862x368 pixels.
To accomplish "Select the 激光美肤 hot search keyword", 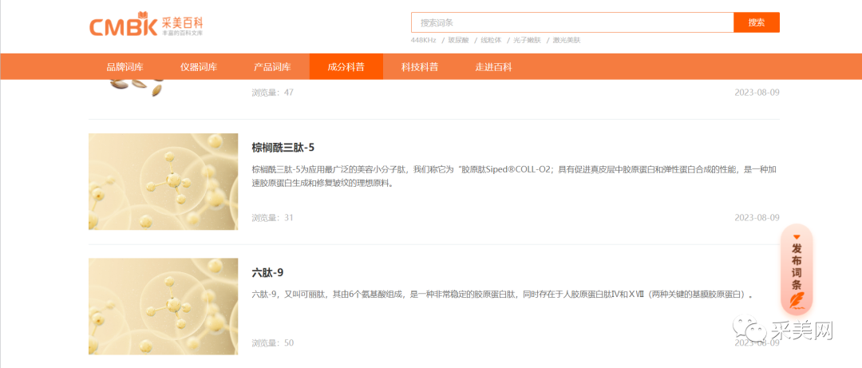I will click(x=567, y=40).
